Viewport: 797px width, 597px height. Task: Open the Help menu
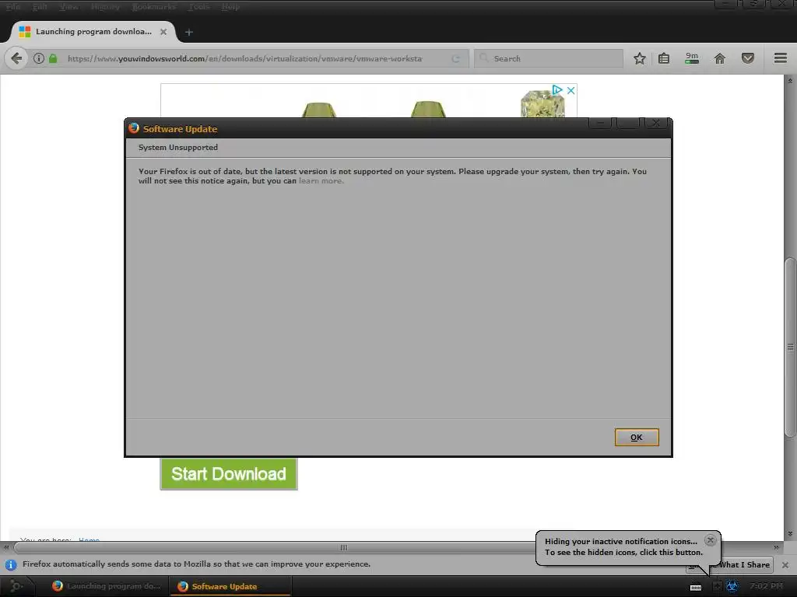tap(230, 6)
